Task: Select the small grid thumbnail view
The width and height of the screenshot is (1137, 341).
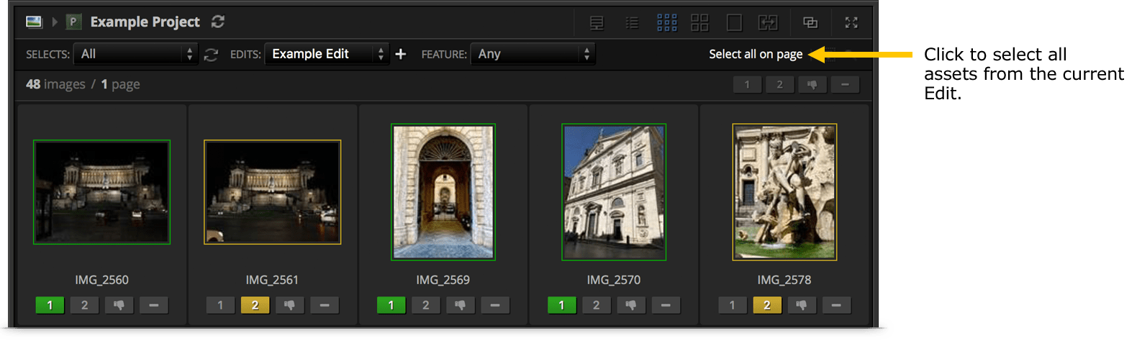Action: pyautogui.click(x=667, y=23)
